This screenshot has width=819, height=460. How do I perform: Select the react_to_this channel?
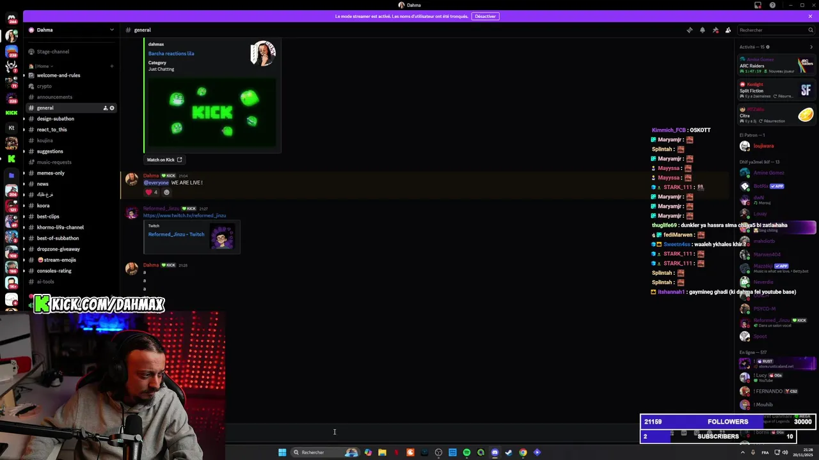click(71, 130)
